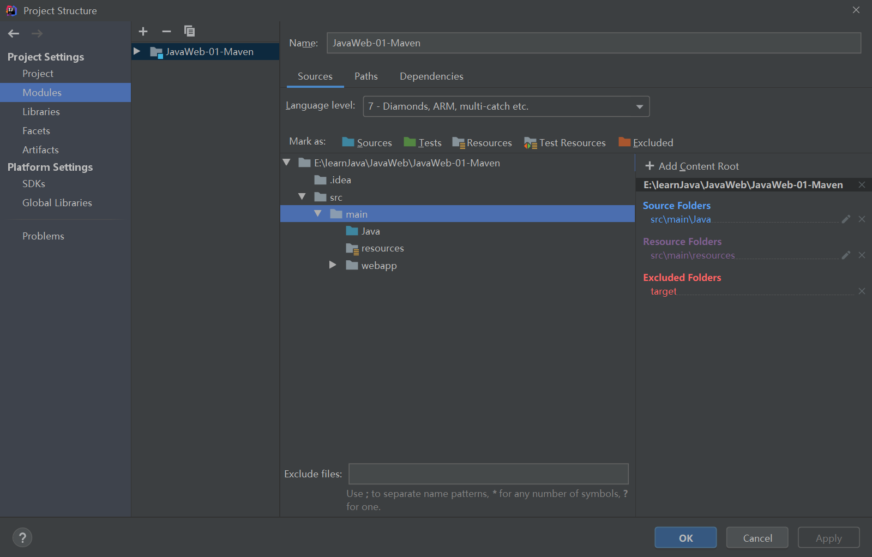The image size is (872, 557).
Task: Expand the webapp folder
Action: (x=333, y=265)
